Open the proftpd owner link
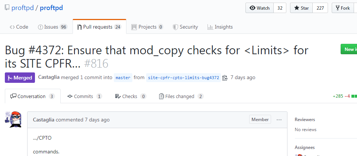Viewport: 357px width, 156px height. [23, 8]
